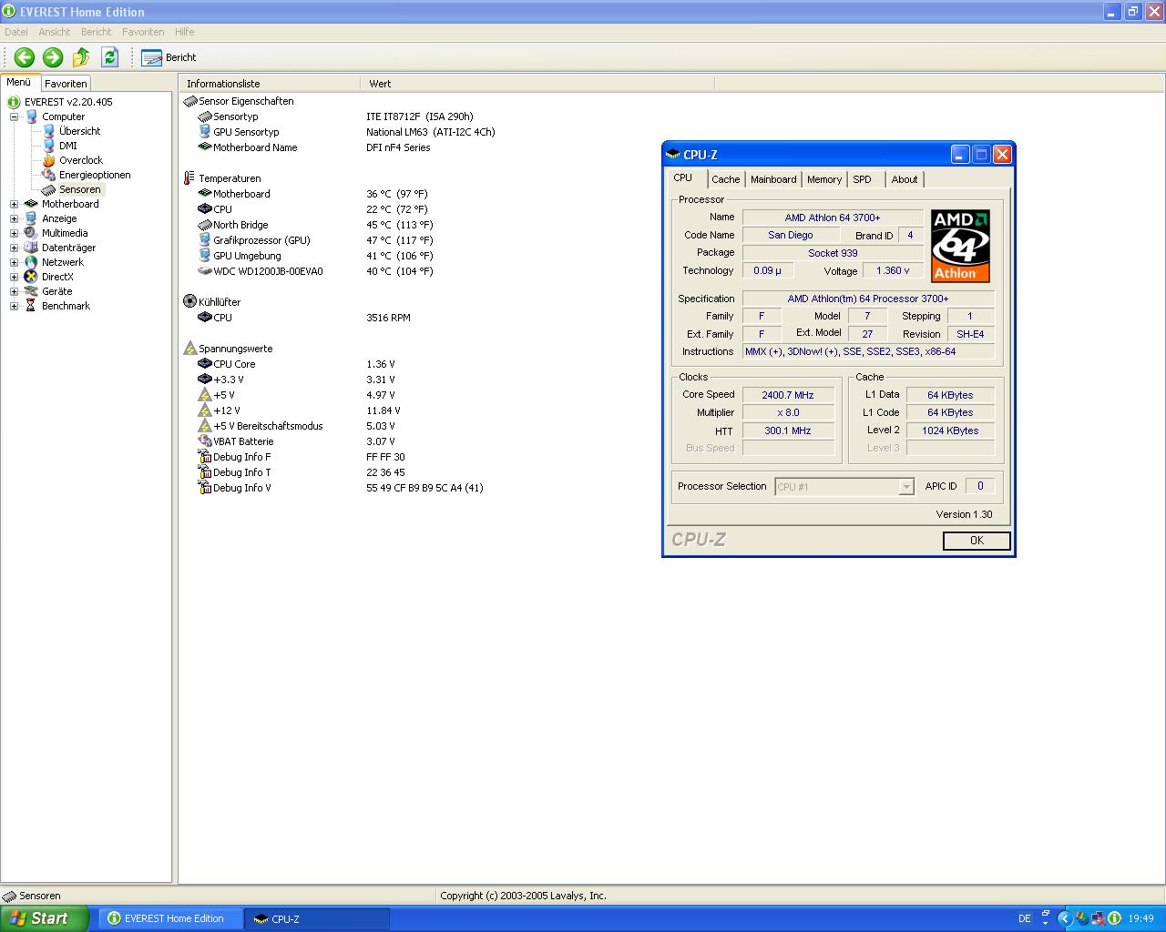Select the VBAT Batterie row
Image resolution: width=1166 pixels, height=932 pixels.
pos(243,441)
